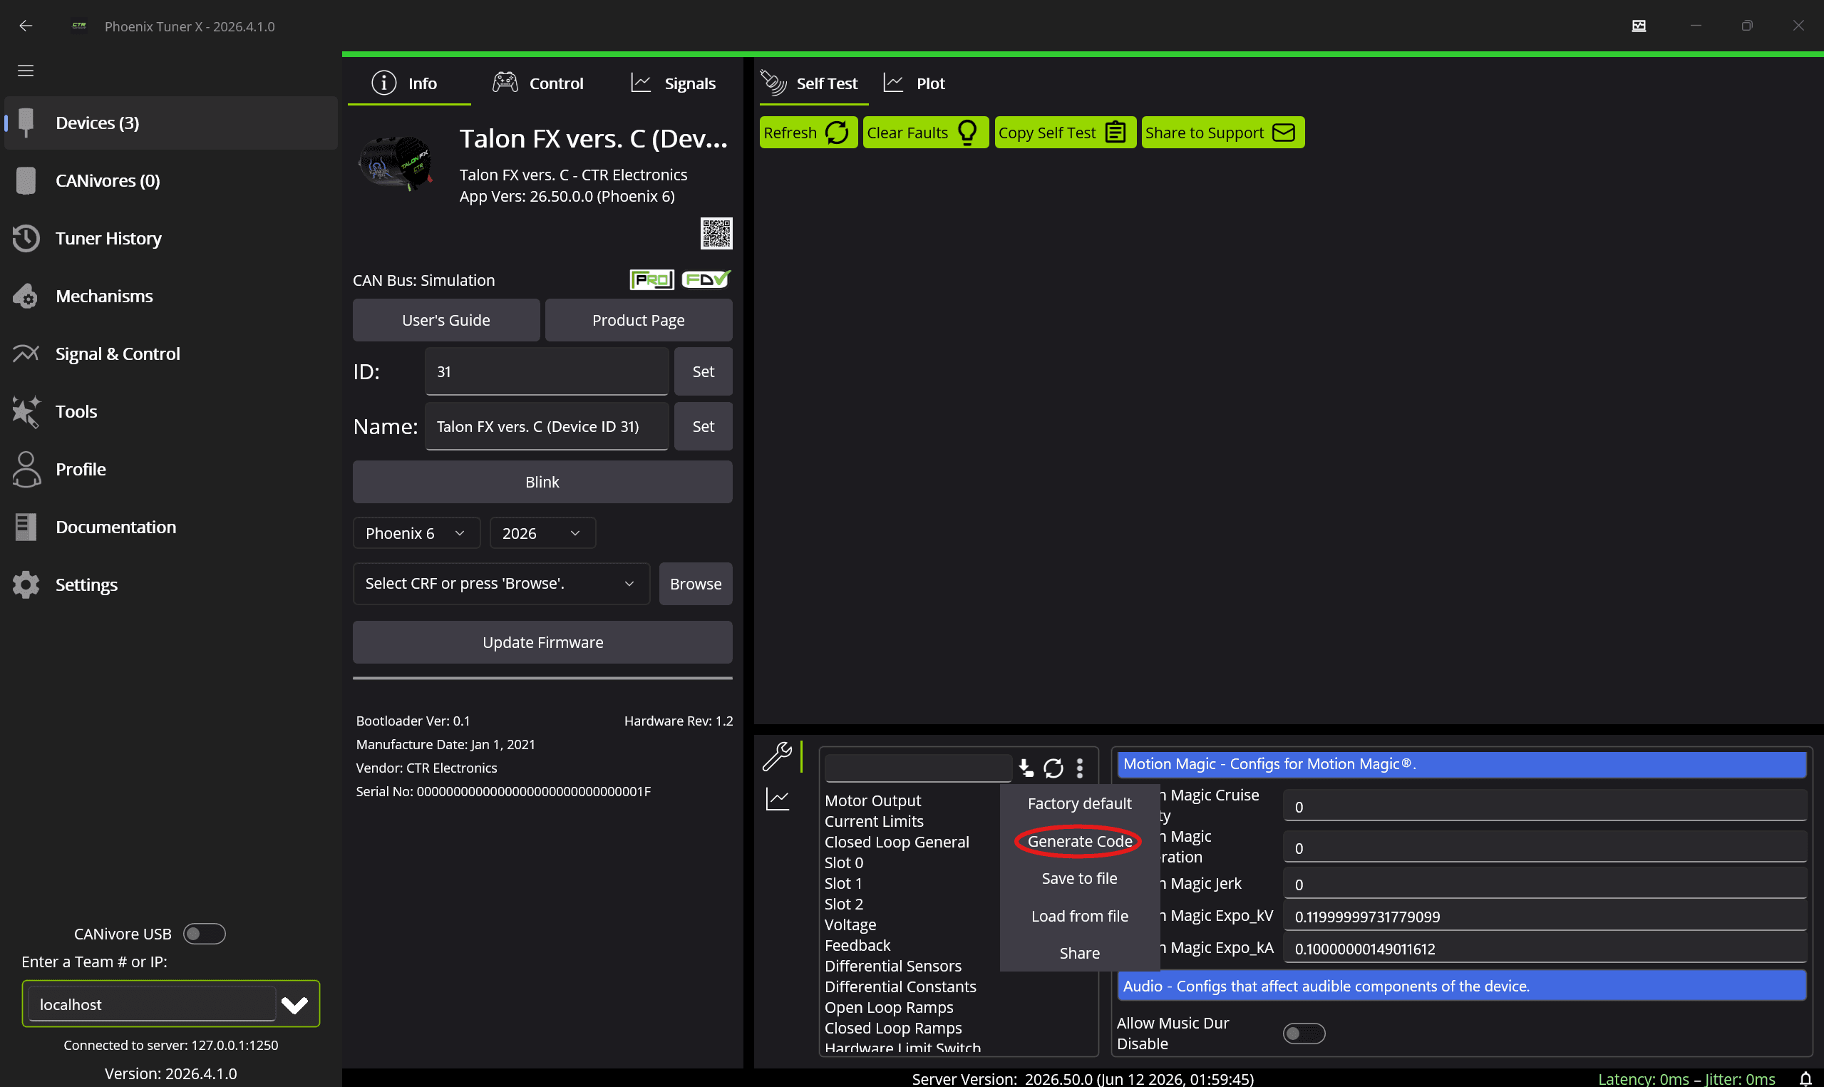The image size is (1824, 1087).
Task: Click the three-dot configs menu icon
Action: (x=1080, y=768)
